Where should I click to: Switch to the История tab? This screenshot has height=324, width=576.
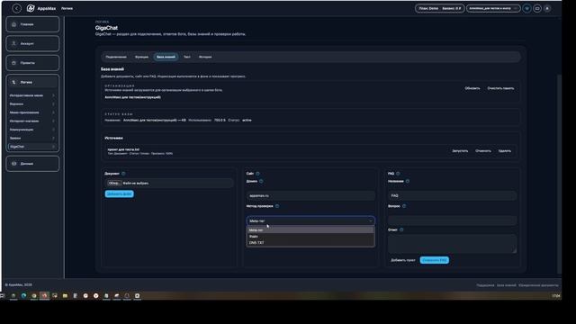(205, 57)
